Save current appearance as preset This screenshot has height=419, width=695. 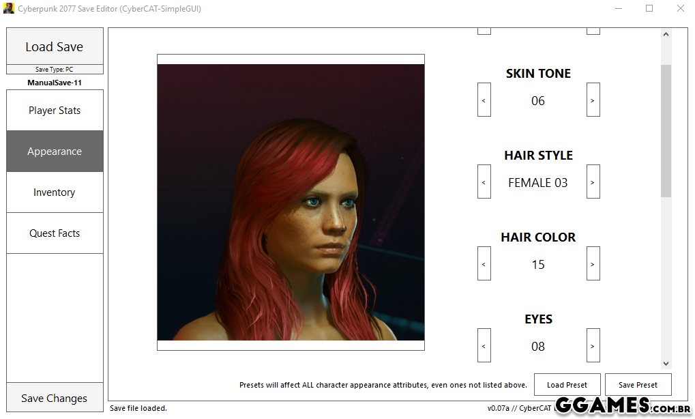pyautogui.click(x=638, y=385)
